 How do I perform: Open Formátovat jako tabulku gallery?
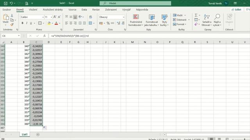(152, 20)
